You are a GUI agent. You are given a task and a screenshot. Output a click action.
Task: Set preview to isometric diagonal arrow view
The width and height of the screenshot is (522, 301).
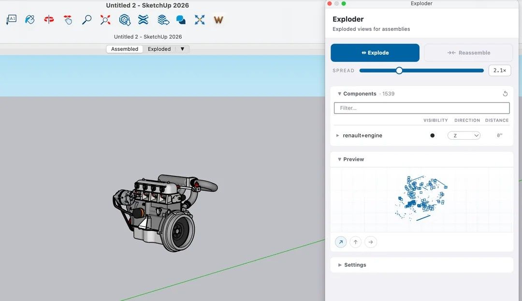341,242
